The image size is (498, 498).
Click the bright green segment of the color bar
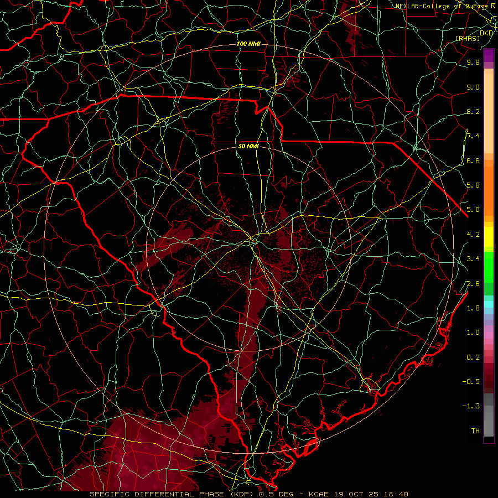point(489,268)
